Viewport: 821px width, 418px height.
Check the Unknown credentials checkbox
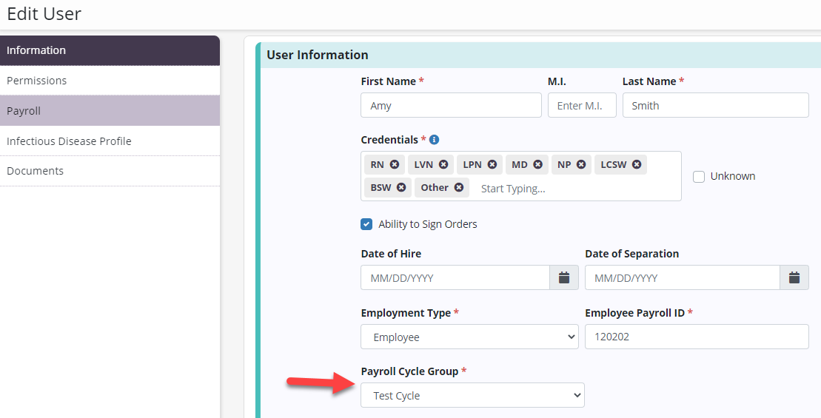click(698, 177)
